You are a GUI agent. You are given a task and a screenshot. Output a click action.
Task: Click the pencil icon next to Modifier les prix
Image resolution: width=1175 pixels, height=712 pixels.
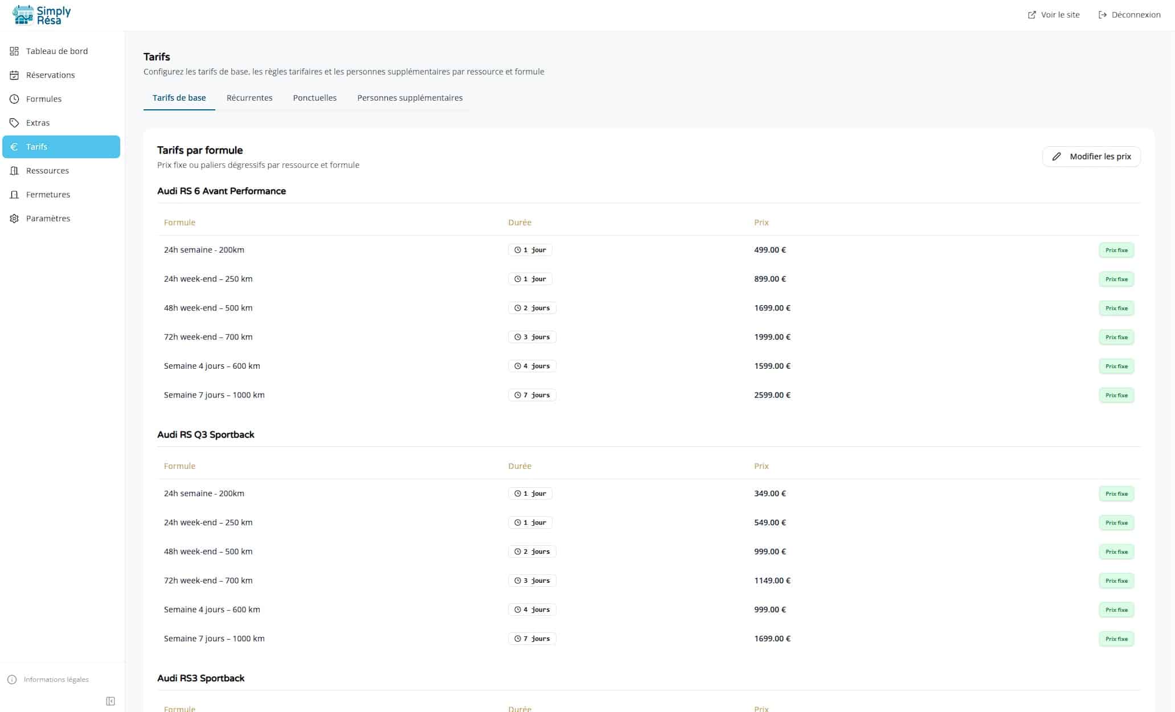point(1058,156)
